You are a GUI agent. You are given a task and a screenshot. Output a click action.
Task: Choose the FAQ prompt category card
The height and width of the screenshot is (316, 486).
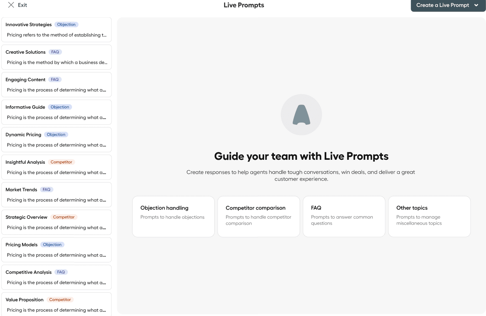pyautogui.click(x=344, y=216)
